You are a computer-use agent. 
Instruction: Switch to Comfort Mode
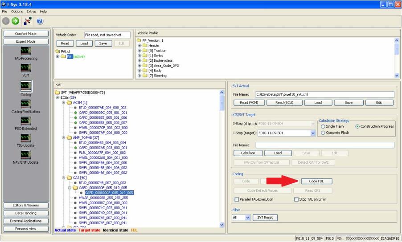[26, 34]
